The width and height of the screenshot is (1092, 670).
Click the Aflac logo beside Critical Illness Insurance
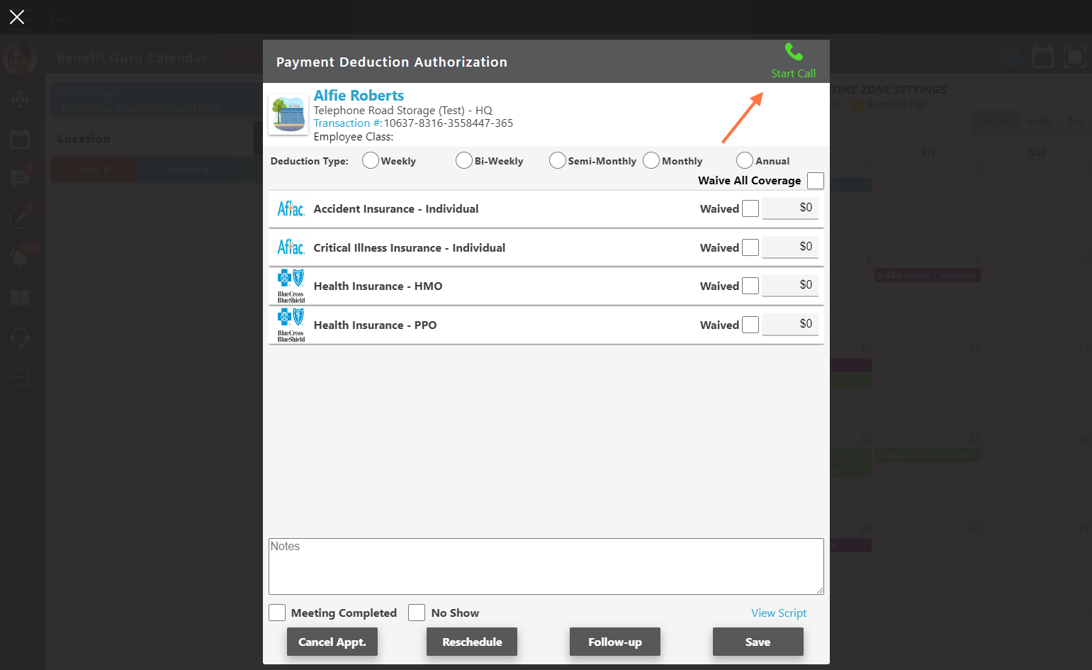click(291, 247)
